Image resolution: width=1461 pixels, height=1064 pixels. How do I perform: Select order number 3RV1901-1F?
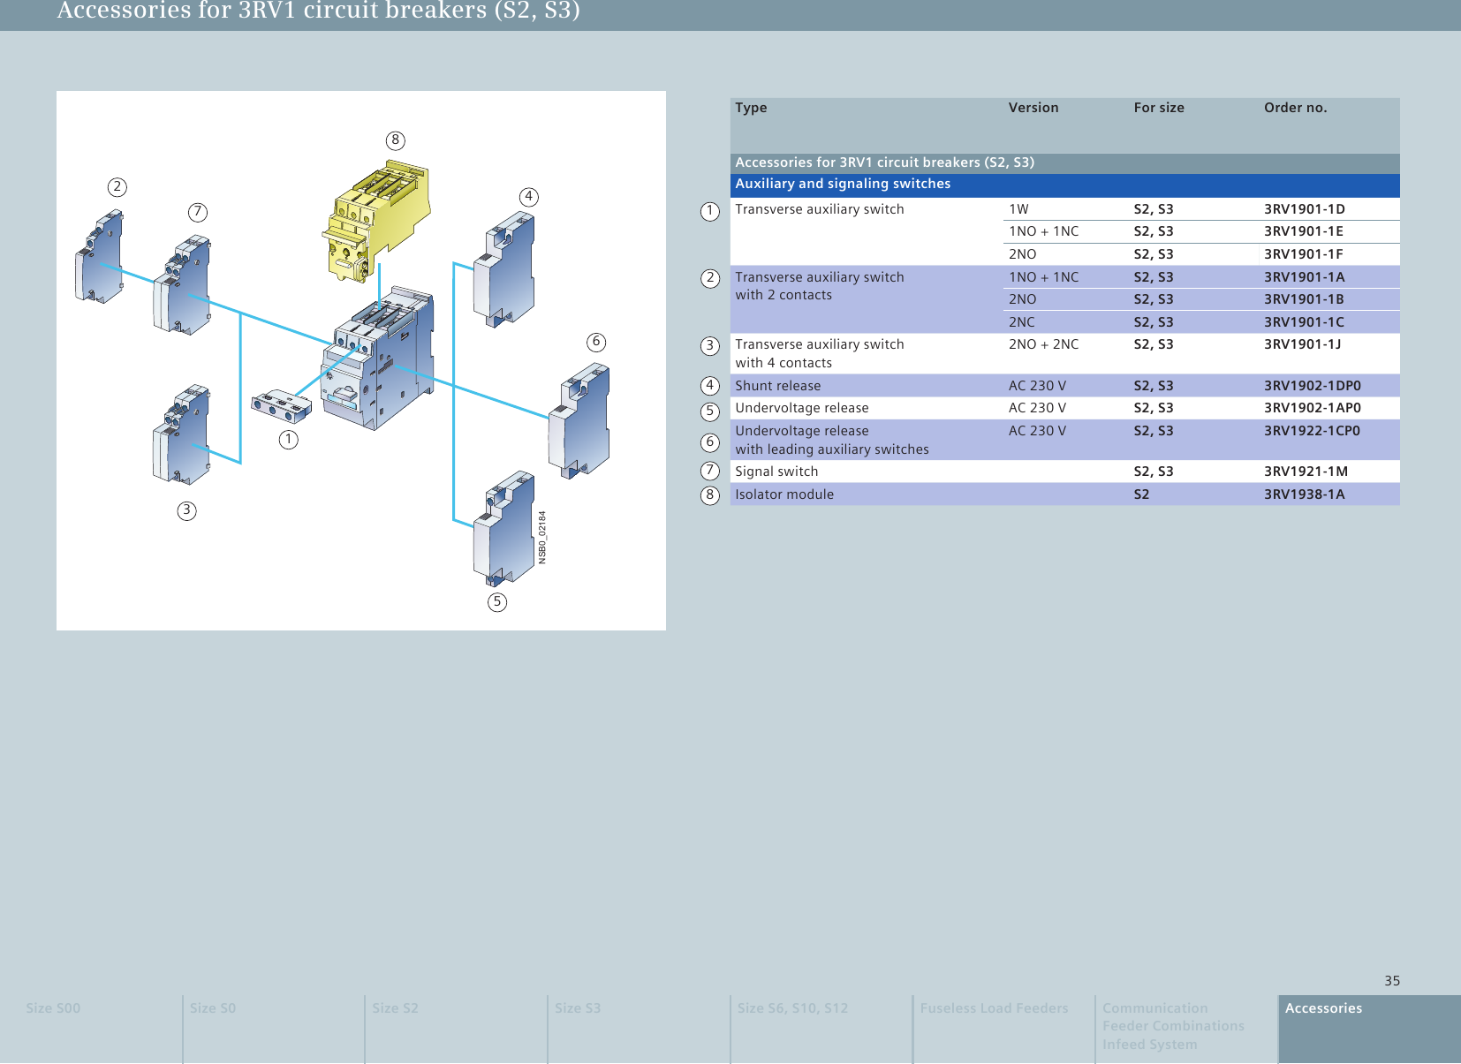[x=1303, y=254]
